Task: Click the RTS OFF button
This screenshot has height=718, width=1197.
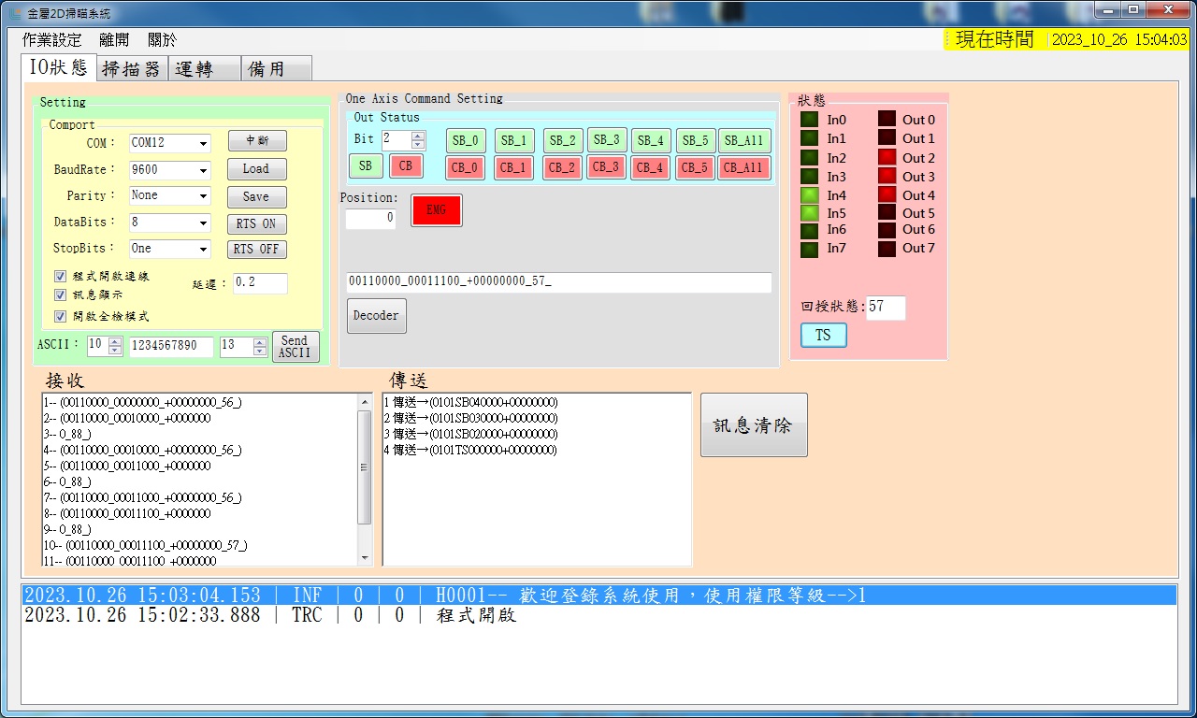Action: pyautogui.click(x=257, y=250)
